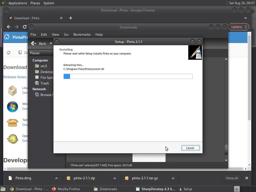Open the Applications menu
The height and width of the screenshot is (192, 256).
(18, 3)
